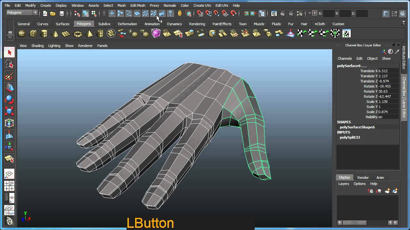The width and height of the screenshot is (410, 230).
Task: Open the Attribute Editor side tab
Action: coord(404,58)
